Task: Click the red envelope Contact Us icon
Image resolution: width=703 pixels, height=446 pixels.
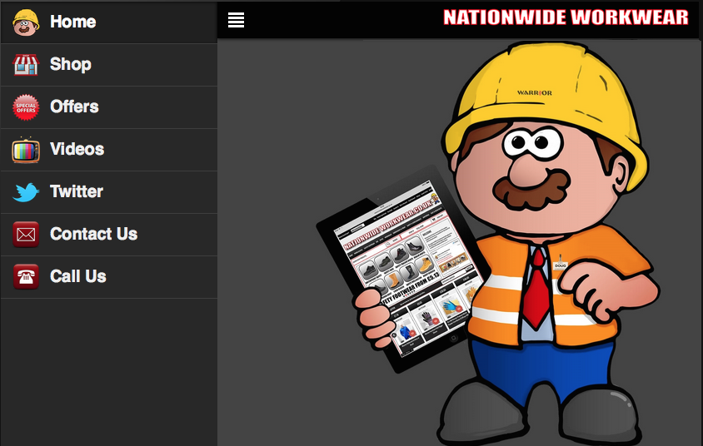Action: [26, 234]
